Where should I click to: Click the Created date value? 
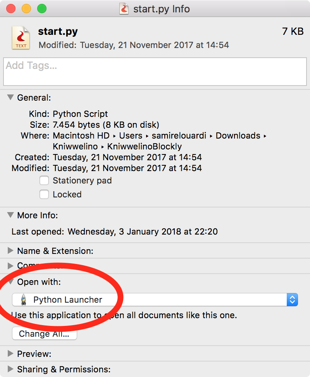click(x=127, y=157)
